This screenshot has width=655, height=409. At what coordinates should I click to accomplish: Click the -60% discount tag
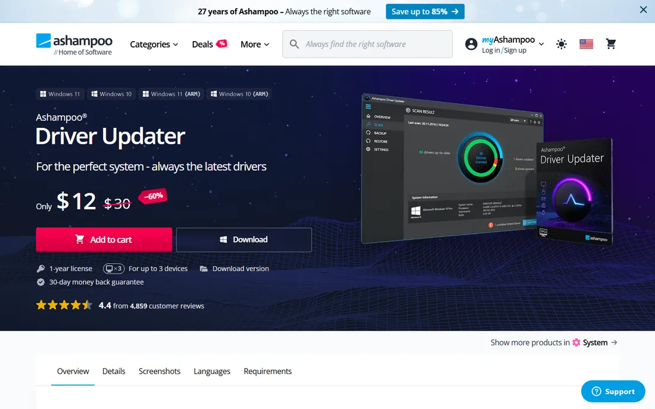click(x=153, y=196)
